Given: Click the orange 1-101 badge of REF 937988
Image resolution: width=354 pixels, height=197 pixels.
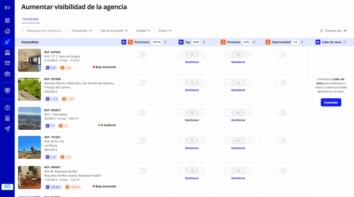Looking at the screenshot, I should (x=68, y=99).
